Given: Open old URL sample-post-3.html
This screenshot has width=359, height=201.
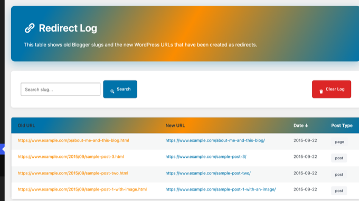Looking at the screenshot, I should (x=71, y=157).
